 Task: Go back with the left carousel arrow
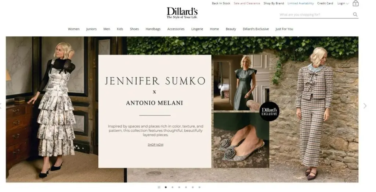[x=1, y=106]
